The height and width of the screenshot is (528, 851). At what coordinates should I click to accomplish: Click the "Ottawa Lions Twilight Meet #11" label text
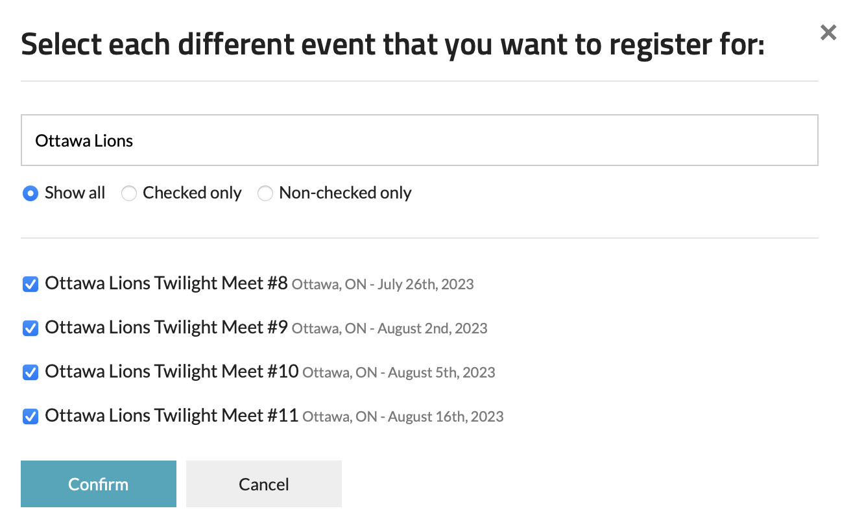pyautogui.click(x=171, y=416)
